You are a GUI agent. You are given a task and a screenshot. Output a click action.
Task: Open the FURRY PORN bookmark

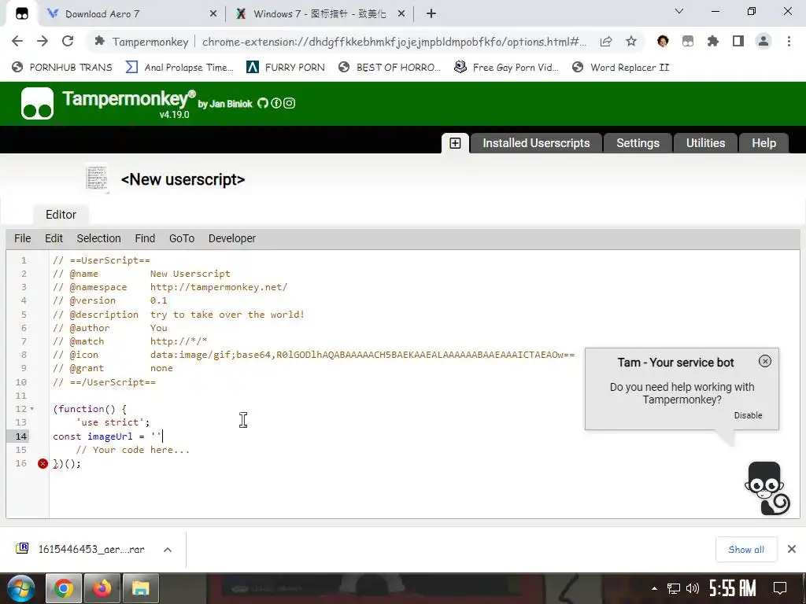click(x=286, y=68)
